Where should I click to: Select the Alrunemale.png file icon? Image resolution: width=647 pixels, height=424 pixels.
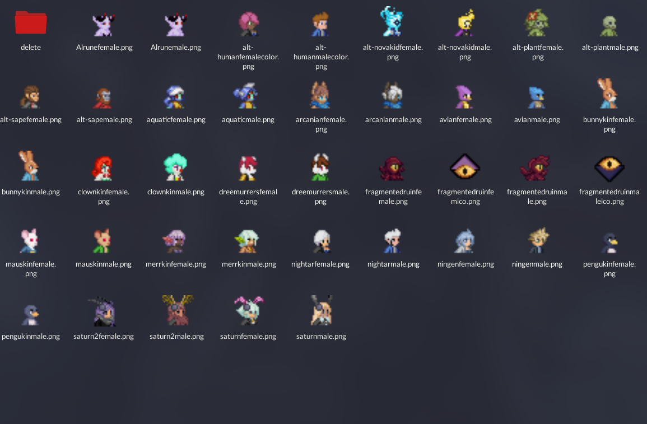coord(176,25)
